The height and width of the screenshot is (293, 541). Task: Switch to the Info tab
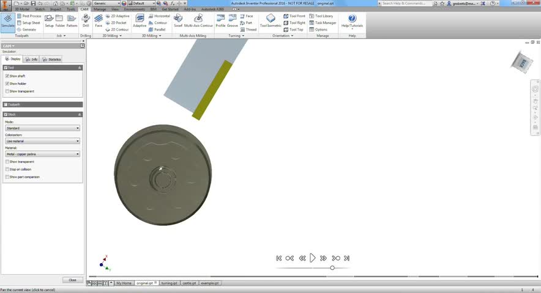[x=31, y=59]
